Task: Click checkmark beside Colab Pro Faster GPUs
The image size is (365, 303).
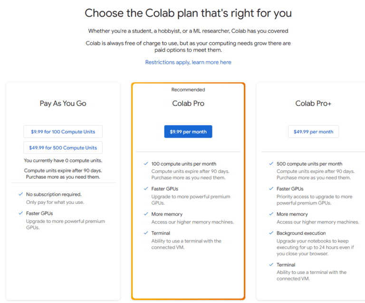Action: point(146,189)
